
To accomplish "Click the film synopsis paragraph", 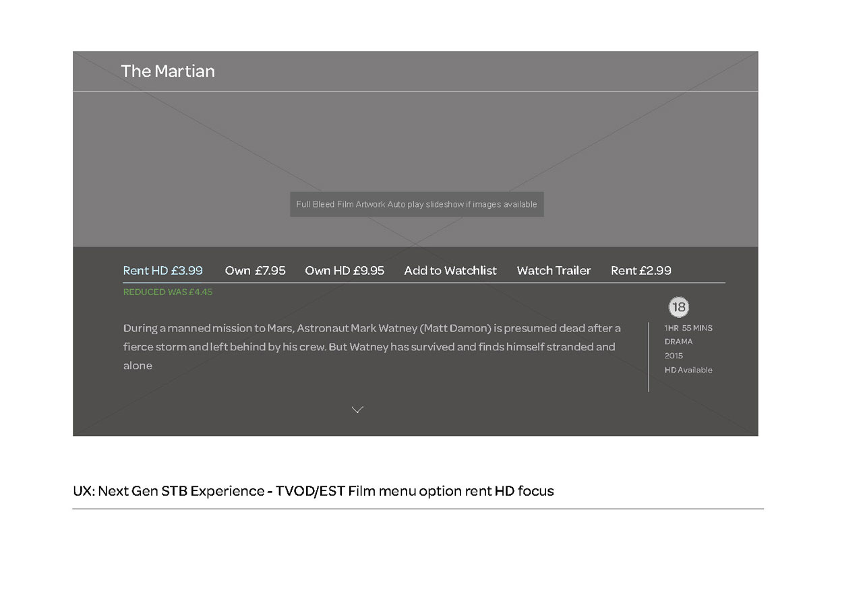I will 372,347.
